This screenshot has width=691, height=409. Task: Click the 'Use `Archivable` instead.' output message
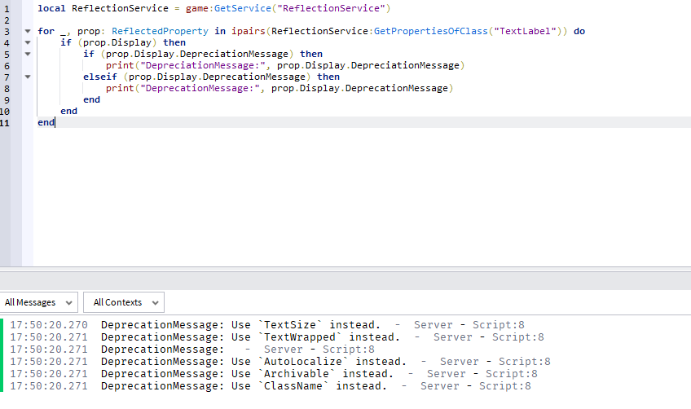312,374
